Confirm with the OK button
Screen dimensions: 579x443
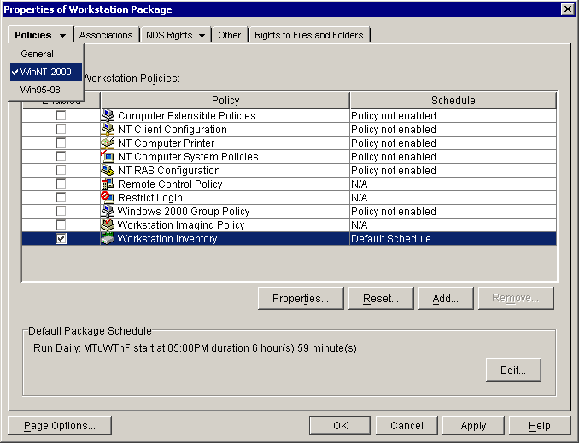point(340,426)
